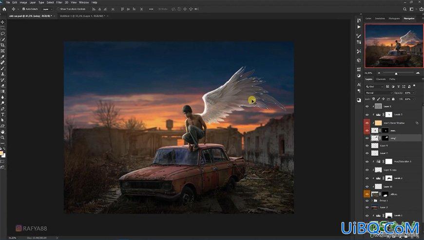
Task: Open the Filter menu
Action: (x=59, y=2)
